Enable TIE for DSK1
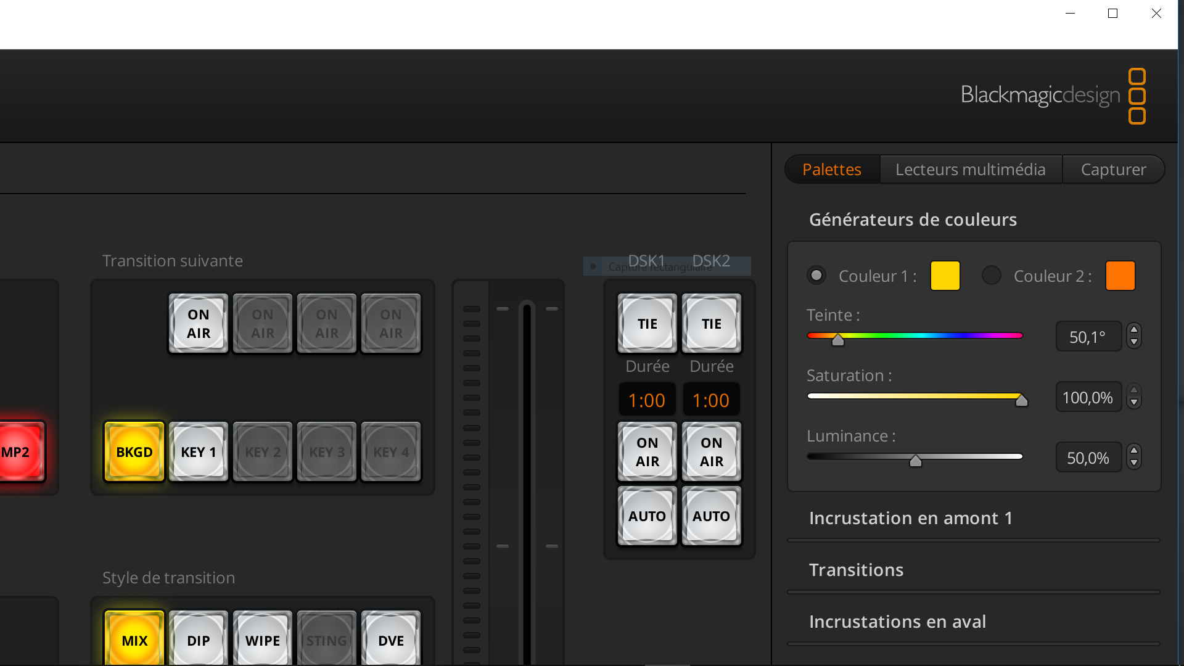 click(x=647, y=324)
